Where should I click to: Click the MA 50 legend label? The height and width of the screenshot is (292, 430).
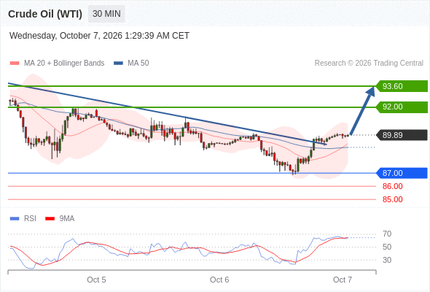coord(138,64)
